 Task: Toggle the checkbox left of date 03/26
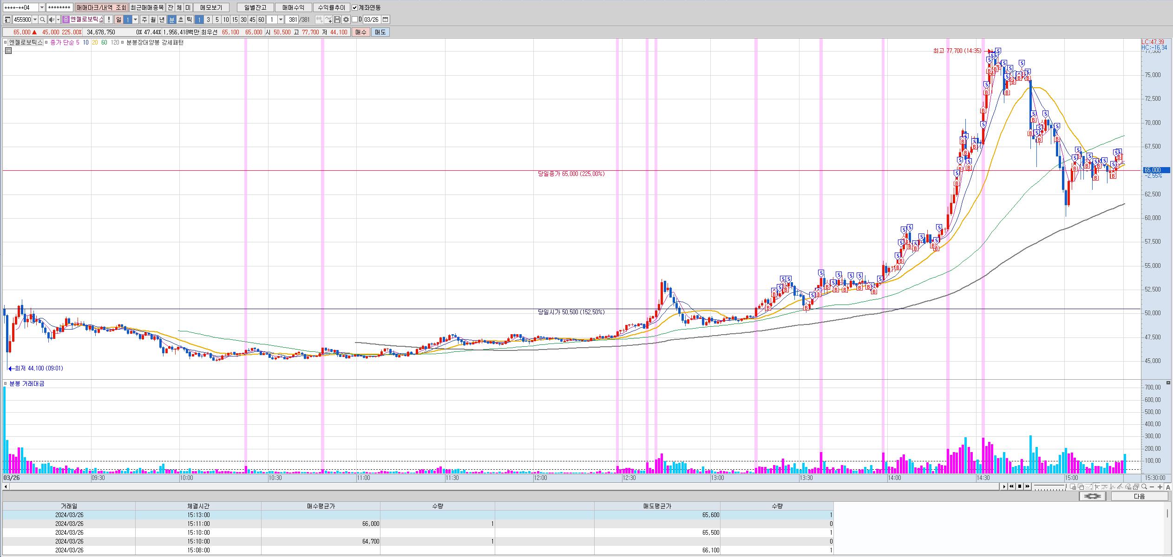click(354, 19)
